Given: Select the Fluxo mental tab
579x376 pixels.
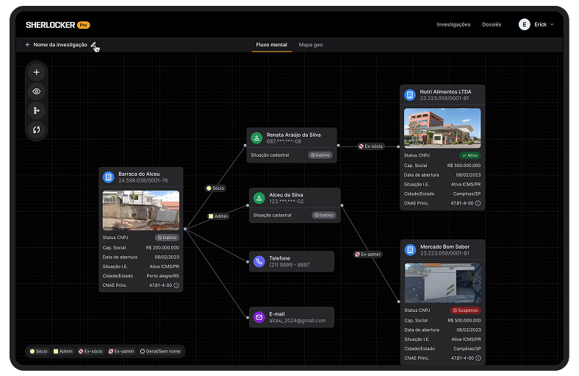Looking at the screenshot, I should point(271,45).
